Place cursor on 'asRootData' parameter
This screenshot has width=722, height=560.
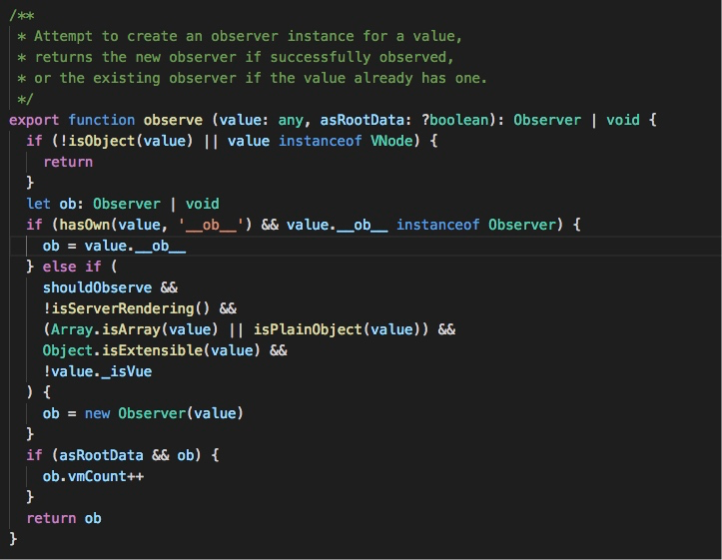(x=361, y=120)
